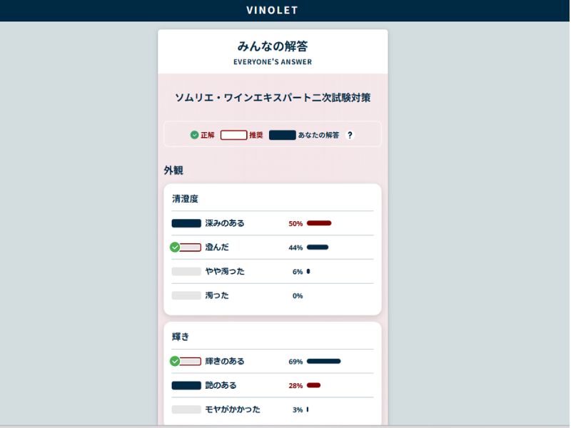Click the red 28% result bar
Screen dimensions: 571x428
pyautogui.click(x=313, y=385)
